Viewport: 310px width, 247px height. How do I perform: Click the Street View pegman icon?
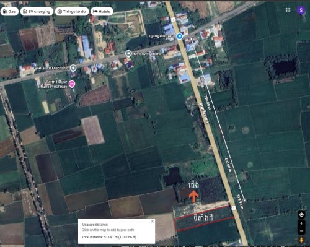tap(301, 240)
